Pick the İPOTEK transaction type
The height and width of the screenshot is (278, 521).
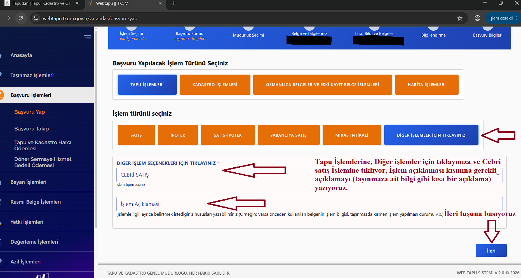click(x=178, y=135)
